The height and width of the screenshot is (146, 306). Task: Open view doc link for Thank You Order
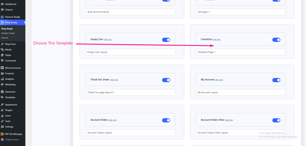click(x=114, y=80)
